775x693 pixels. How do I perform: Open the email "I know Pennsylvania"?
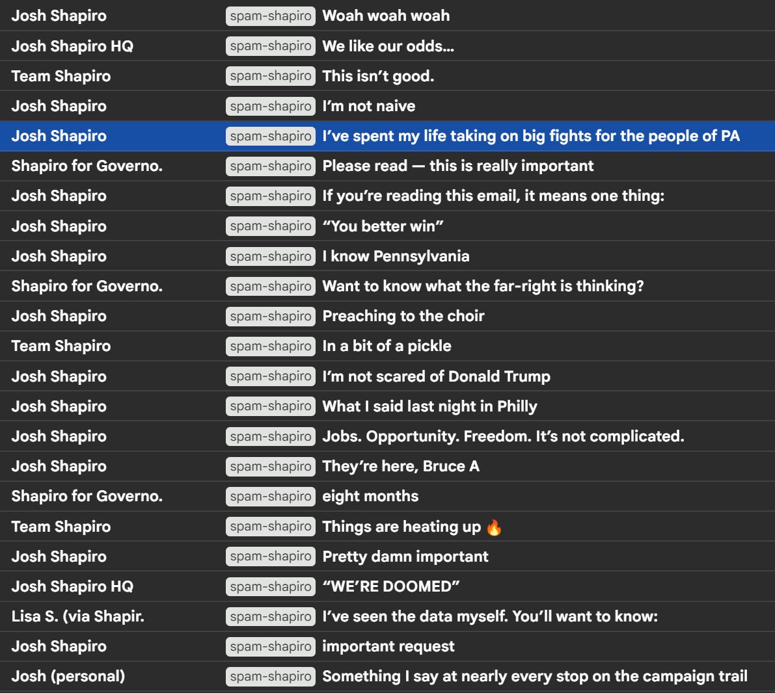point(396,256)
